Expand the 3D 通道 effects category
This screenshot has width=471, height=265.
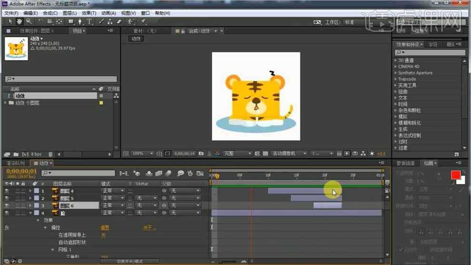click(395, 60)
